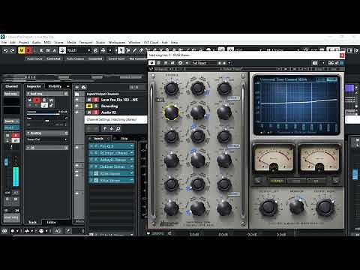The image size is (360, 270).
Task: Open the Touch automation mode dropdown
Action: [x=78, y=50]
